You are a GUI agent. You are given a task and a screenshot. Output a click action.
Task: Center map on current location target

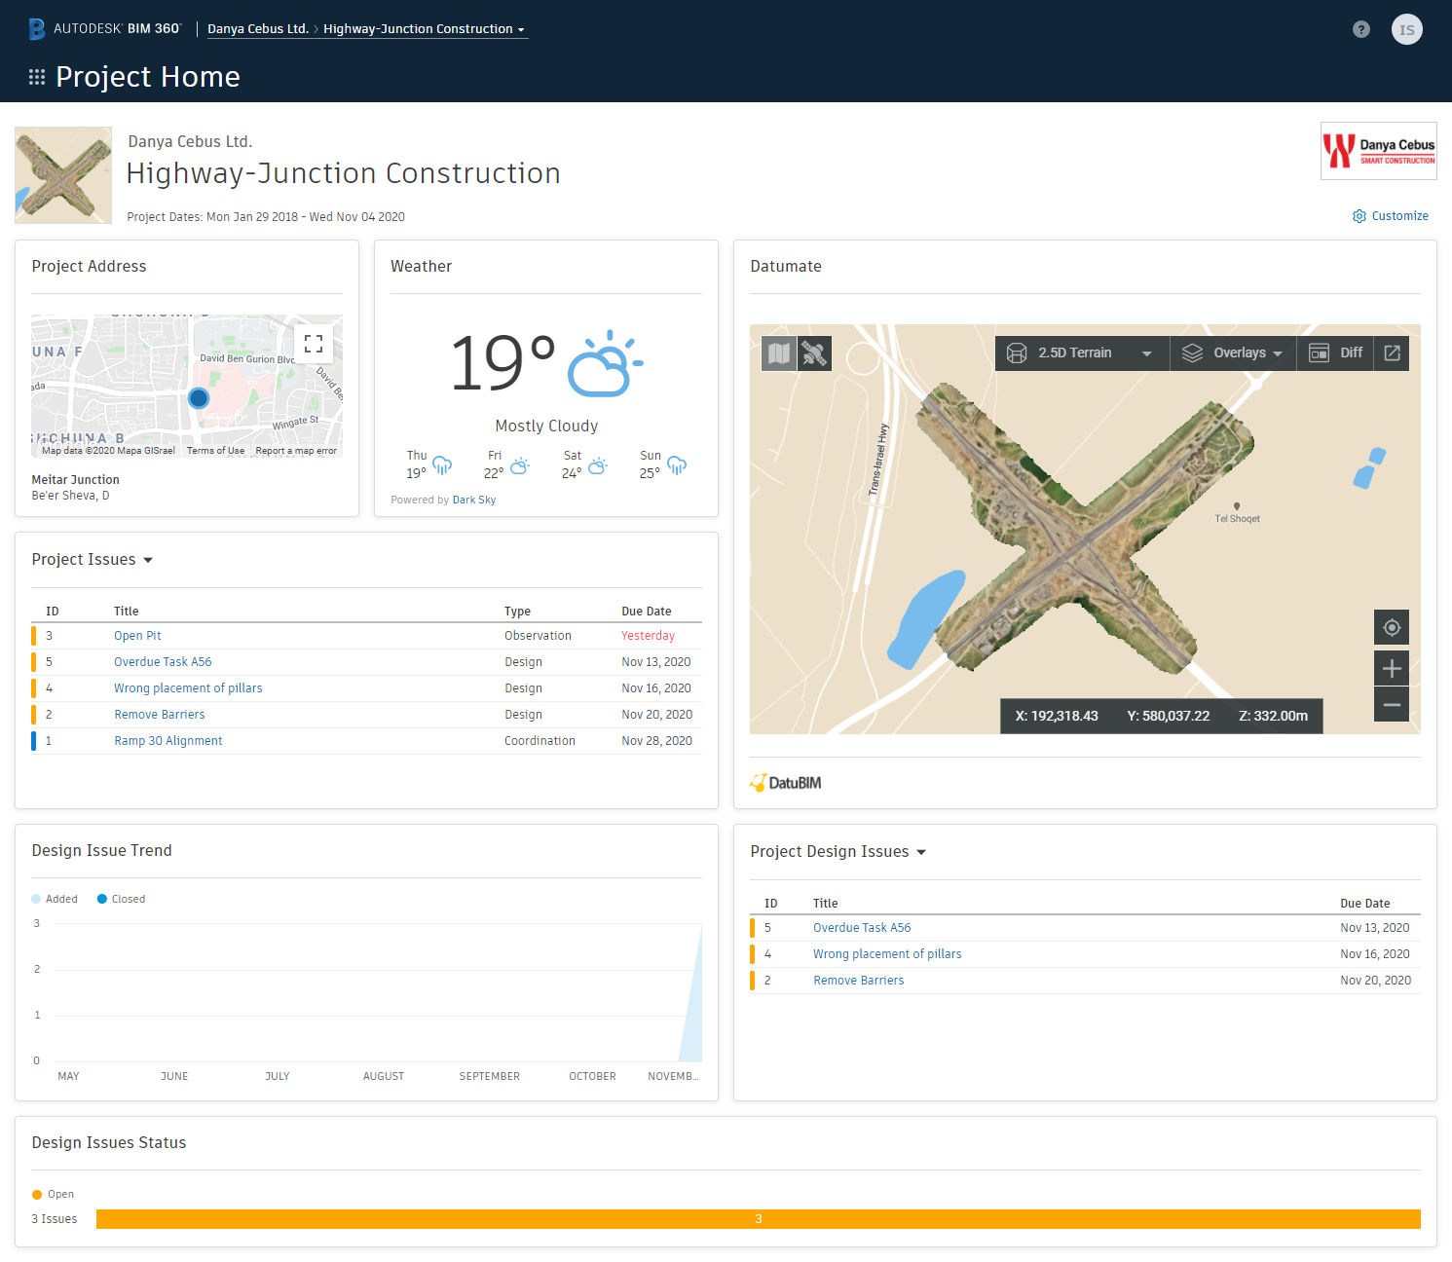pos(1392,627)
